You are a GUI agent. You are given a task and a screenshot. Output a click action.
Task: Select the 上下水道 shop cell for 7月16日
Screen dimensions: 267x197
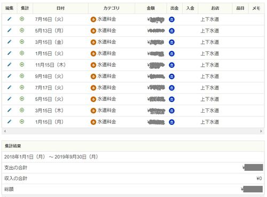pos(210,19)
